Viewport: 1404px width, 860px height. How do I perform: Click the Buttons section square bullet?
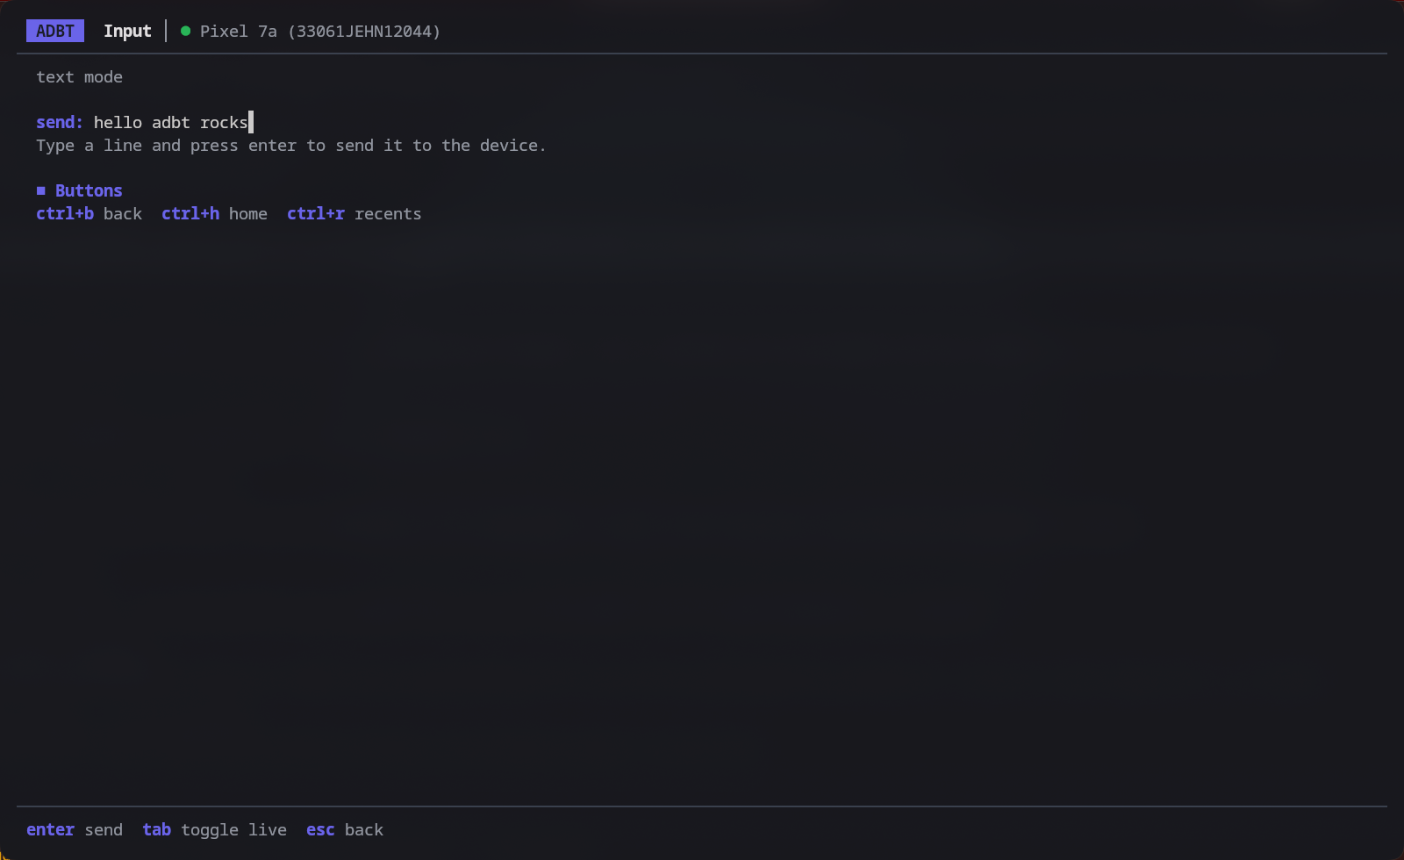pyautogui.click(x=40, y=190)
